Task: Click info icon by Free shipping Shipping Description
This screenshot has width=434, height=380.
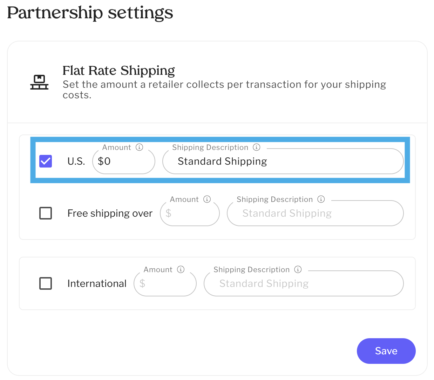Action: [321, 199]
